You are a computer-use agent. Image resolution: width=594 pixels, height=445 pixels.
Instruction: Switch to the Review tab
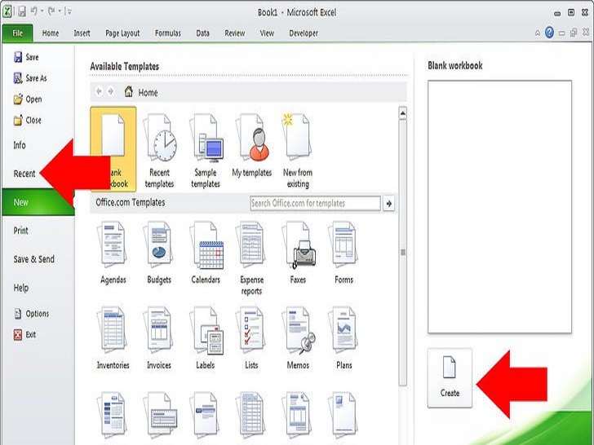click(234, 33)
